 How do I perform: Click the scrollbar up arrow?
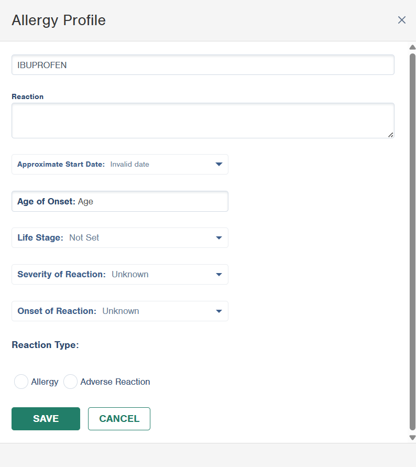pyautogui.click(x=412, y=47)
